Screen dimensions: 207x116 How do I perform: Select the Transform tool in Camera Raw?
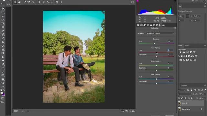(39, 2)
